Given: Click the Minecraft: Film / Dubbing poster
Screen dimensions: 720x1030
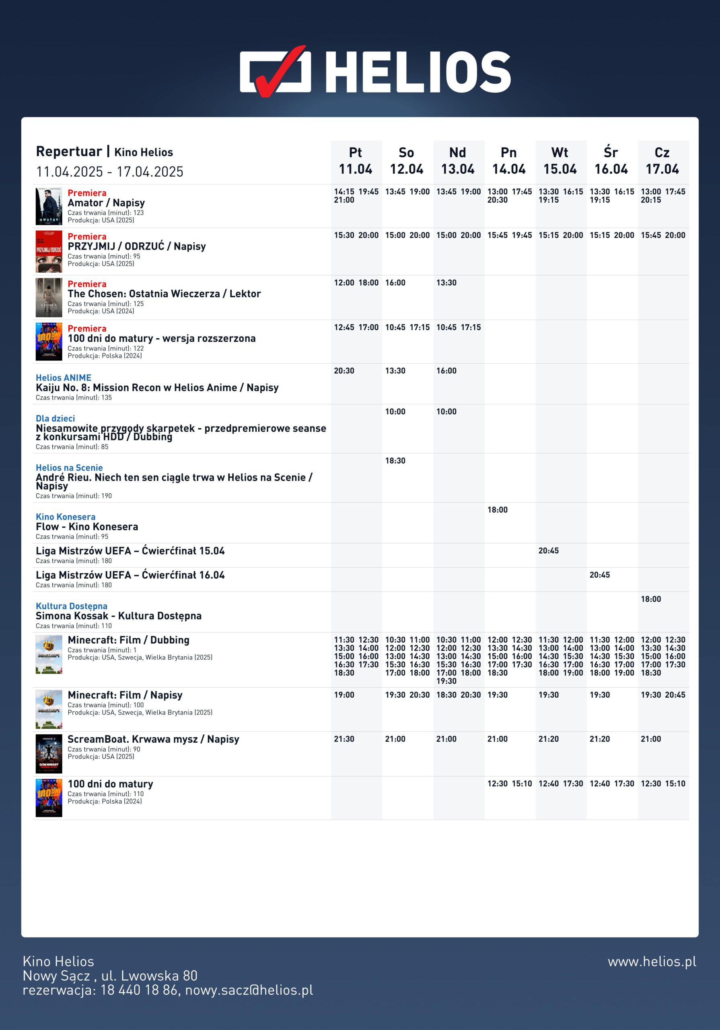Looking at the screenshot, I should coord(49,655).
